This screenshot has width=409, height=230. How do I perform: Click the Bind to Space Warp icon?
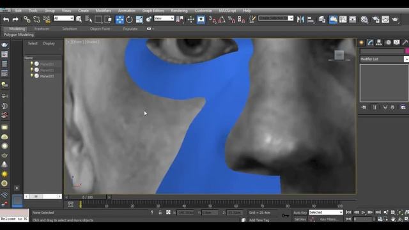click(x=47, y=20)
